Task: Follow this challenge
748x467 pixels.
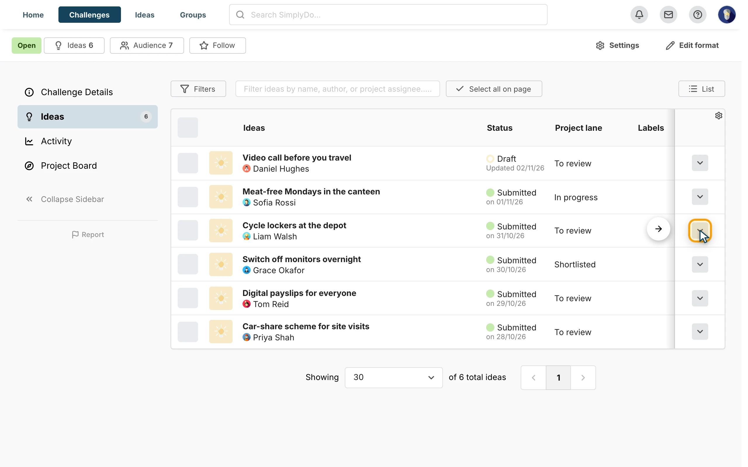Action: [217, 46]
